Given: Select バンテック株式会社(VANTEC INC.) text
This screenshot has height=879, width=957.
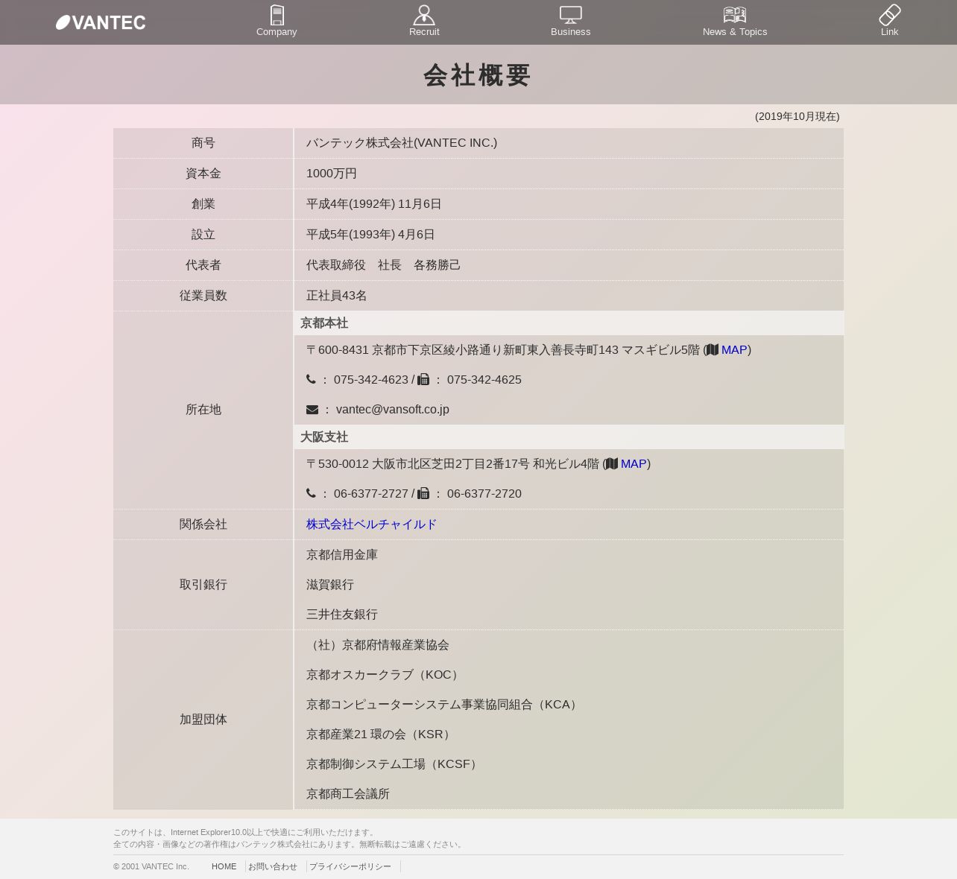Looking at the screenshot, I should point(402,143).
